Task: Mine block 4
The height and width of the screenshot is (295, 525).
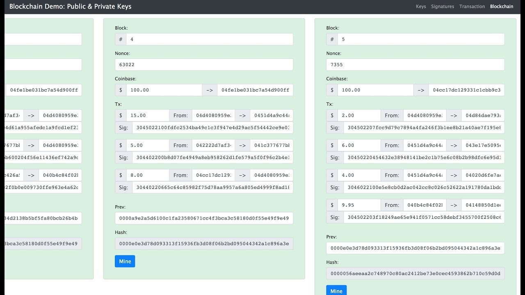Action: click(x=125, y=261)
